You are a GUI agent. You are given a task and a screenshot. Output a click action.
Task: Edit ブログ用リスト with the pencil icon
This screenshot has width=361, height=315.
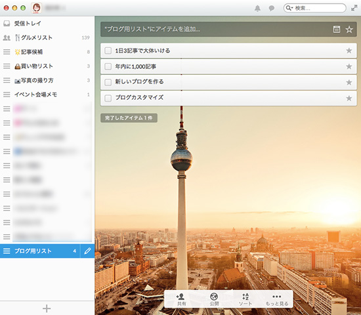tap(87, 251)
